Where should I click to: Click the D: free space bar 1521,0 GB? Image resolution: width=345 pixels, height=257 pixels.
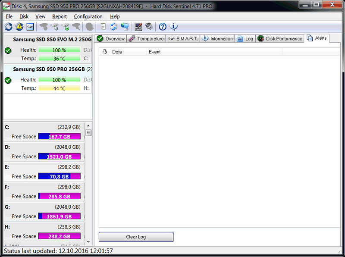60,157
